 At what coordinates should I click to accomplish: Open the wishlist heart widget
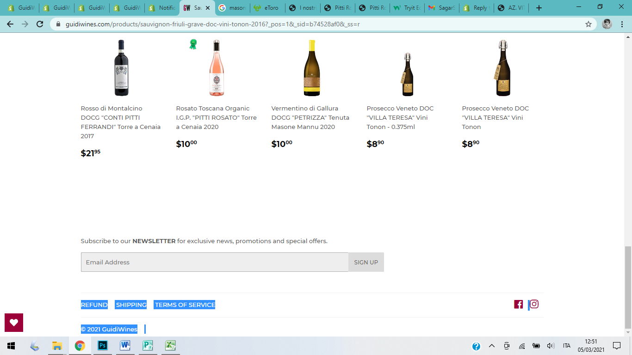pos(14,323)
